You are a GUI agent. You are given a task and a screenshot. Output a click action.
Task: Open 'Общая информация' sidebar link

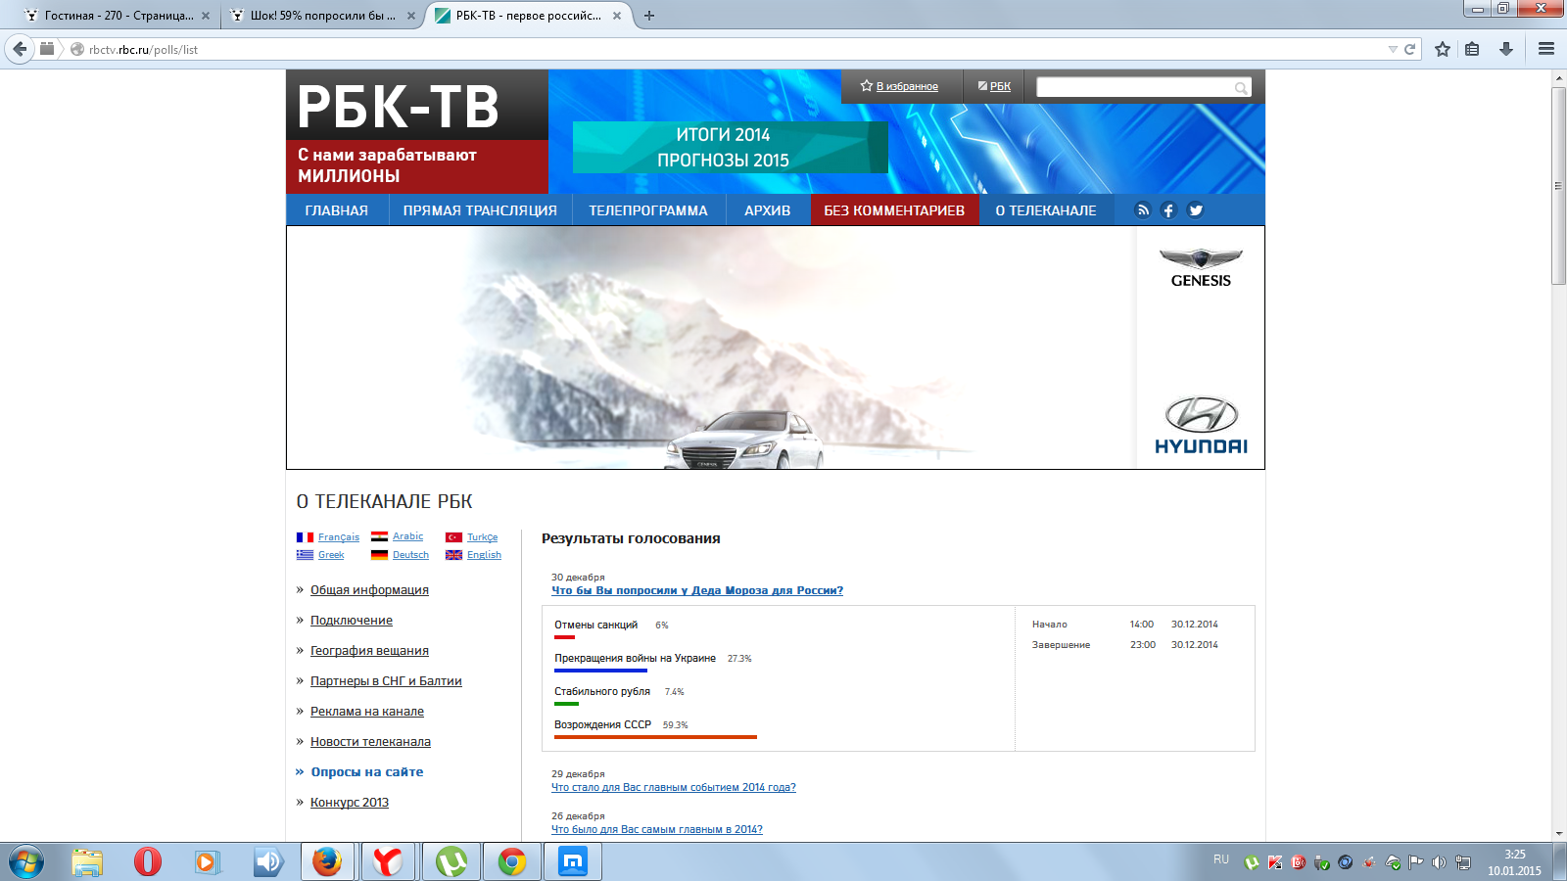tap(369, 590)
